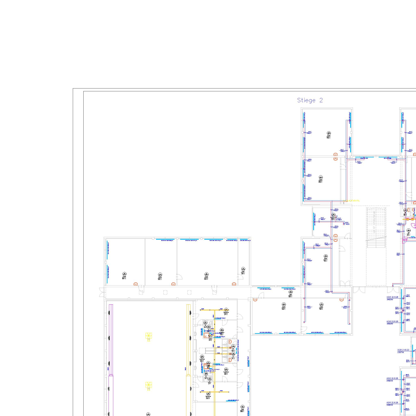Viewport: 416px width, 416px height.
Task: Select the cyan radiator on the far-left room's west wall
Action: (108, 250)
